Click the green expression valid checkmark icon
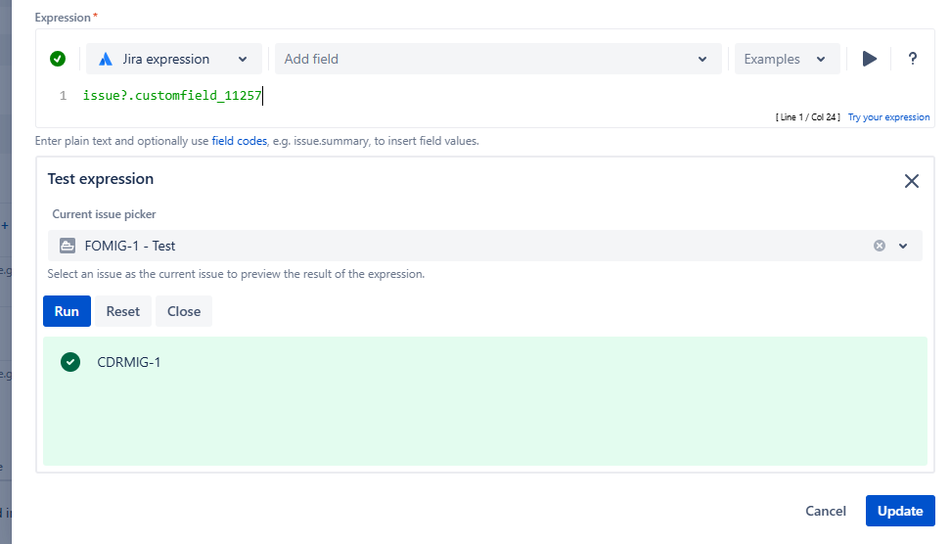 click(x=58, y=59)
